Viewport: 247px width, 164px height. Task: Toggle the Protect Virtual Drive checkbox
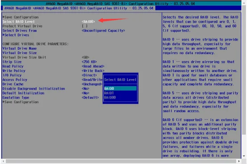(84, 26)
